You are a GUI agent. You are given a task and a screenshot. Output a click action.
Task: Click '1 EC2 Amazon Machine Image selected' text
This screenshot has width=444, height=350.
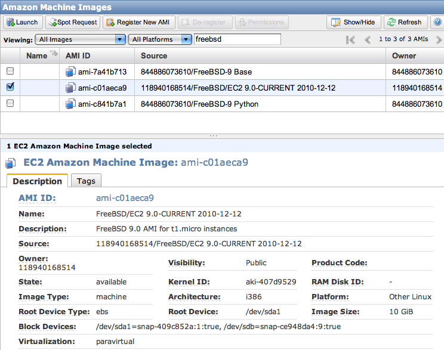(79, 146)
